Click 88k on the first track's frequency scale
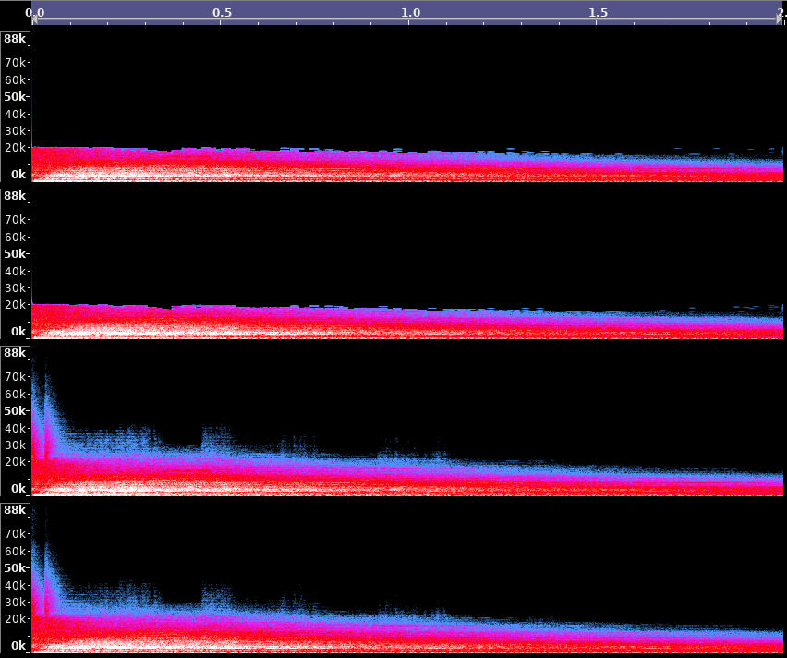The width and height of the screenshot is (787, 658). coord(15,39)
